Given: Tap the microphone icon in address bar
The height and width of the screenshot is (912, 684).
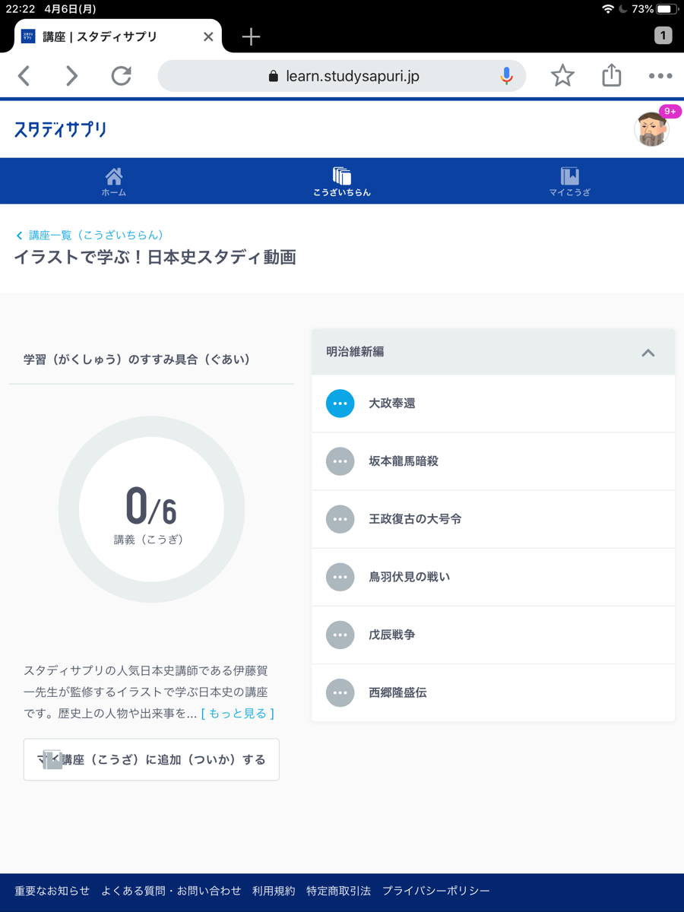Looking at the screenshot, I should [506, 76].
